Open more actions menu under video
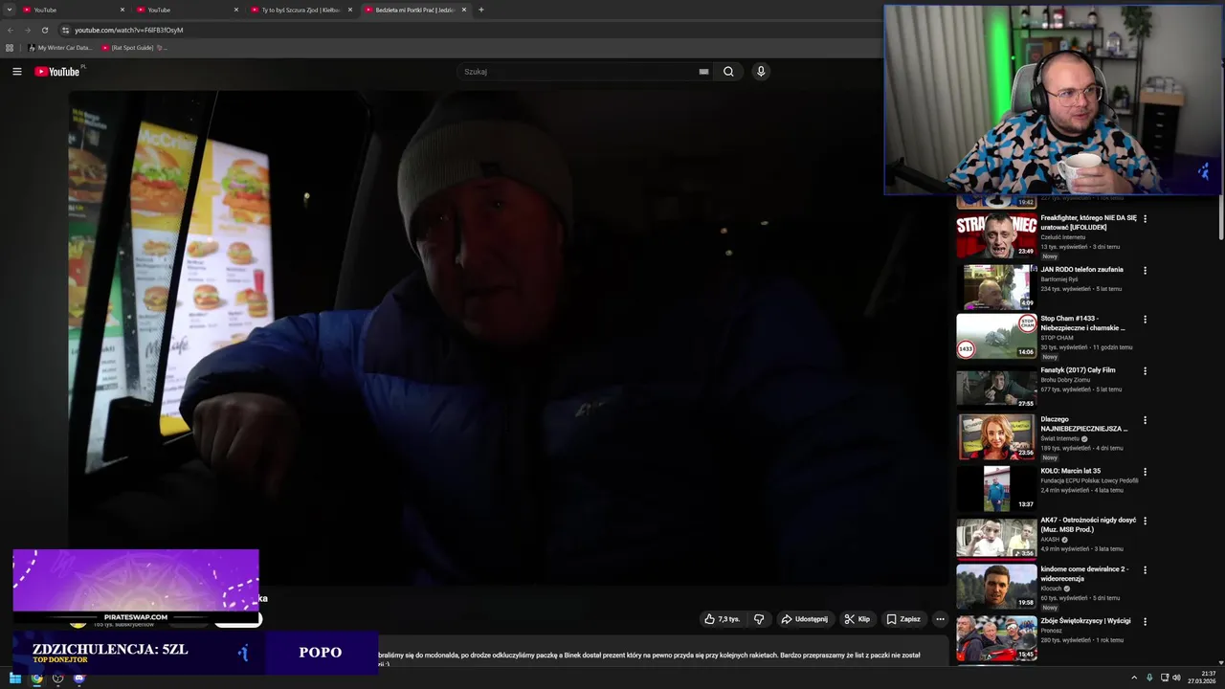Image resolution: width=1225 pixels, height=689 pixels. (x=940, y=619)
